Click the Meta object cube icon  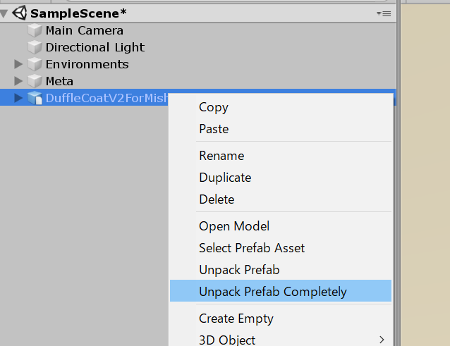pyautogui.click(x=35, y=81)
